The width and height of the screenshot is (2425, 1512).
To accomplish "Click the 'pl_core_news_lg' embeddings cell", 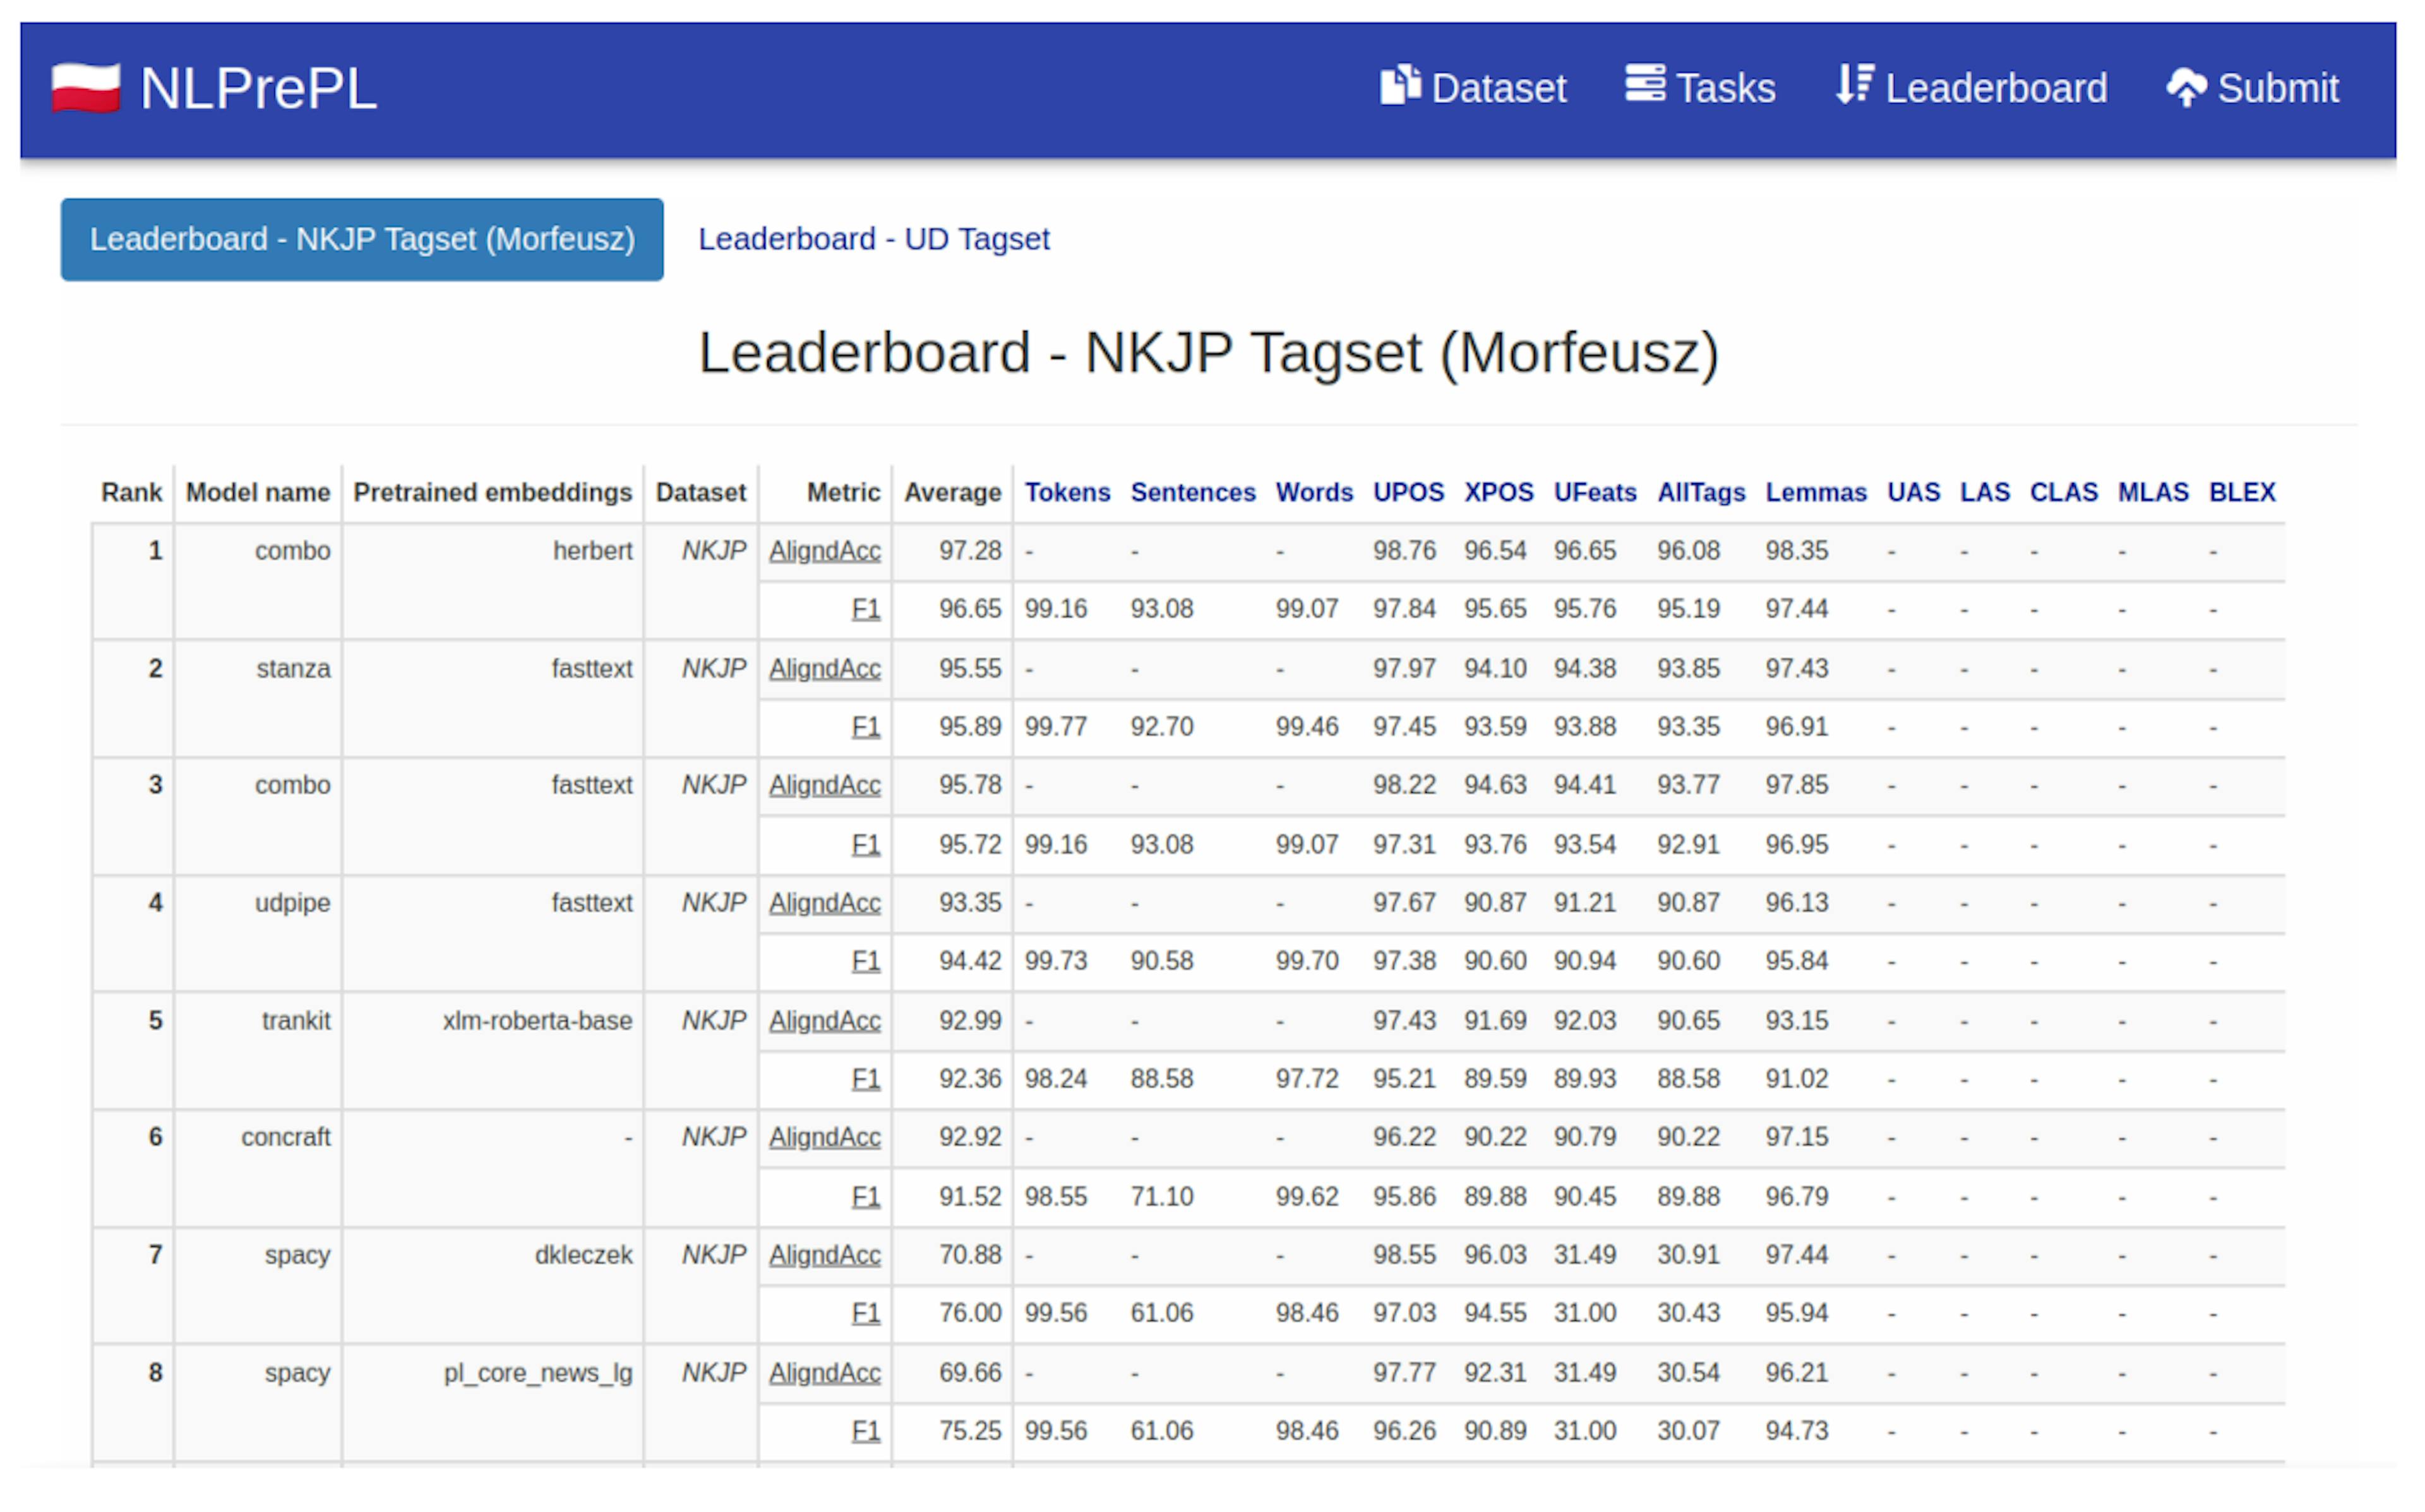I will (x=539, y=1373).
